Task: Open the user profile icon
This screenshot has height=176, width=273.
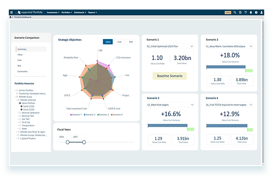Action: (x=261, y=12)
